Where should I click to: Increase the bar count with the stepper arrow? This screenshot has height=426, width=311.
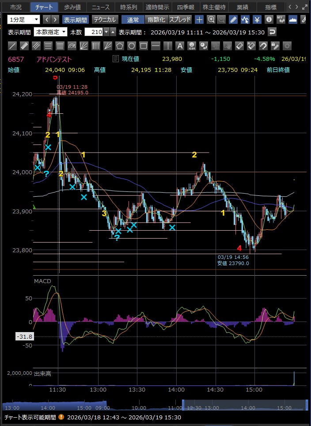(x=113, y=30)
